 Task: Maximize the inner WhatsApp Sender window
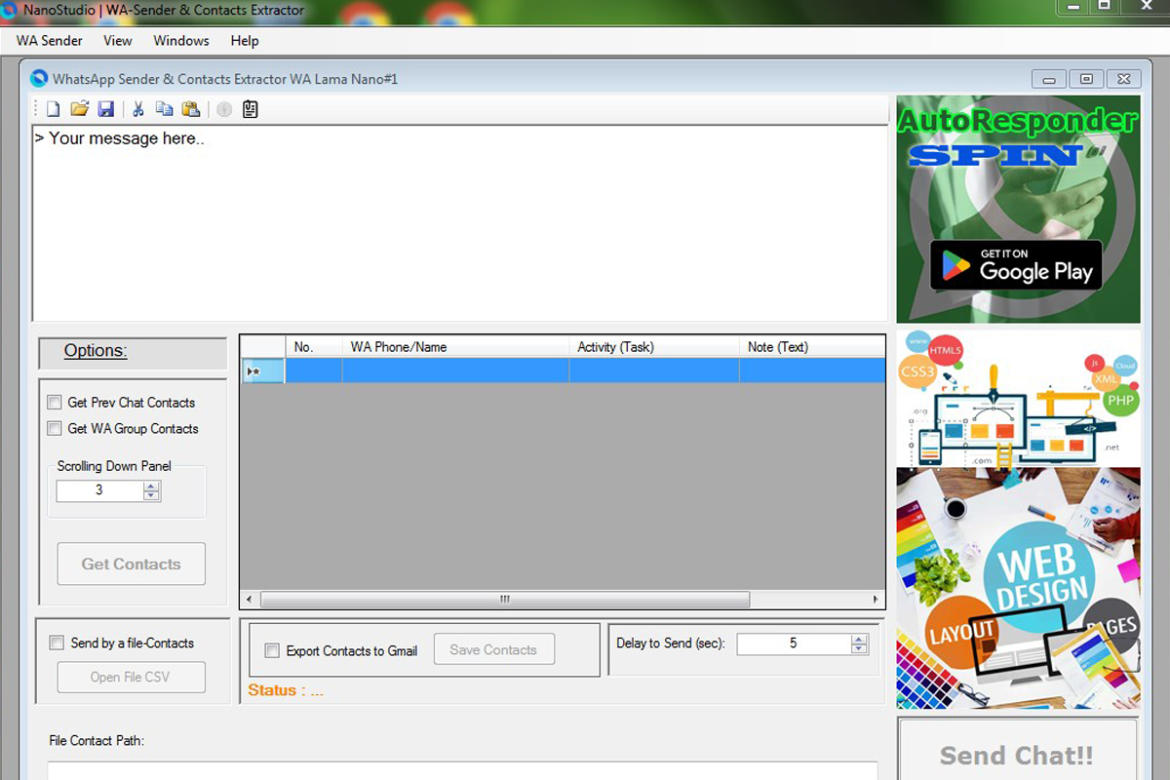click(x=1086, y=79)
